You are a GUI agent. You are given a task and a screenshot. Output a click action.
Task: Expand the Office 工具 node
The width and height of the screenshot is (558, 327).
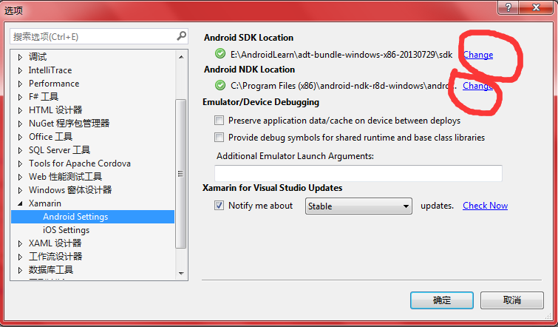point(20,137)
